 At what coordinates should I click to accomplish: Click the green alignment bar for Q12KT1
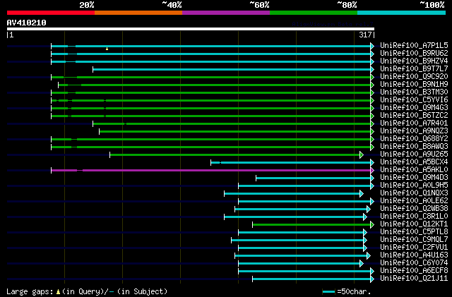coord(313,225)
